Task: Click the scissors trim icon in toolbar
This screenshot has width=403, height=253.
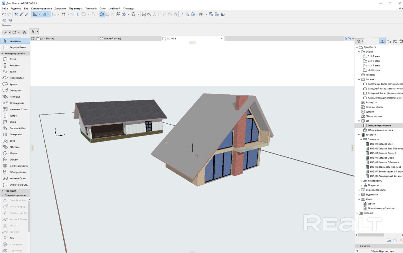Action: (x=144, y=14)
